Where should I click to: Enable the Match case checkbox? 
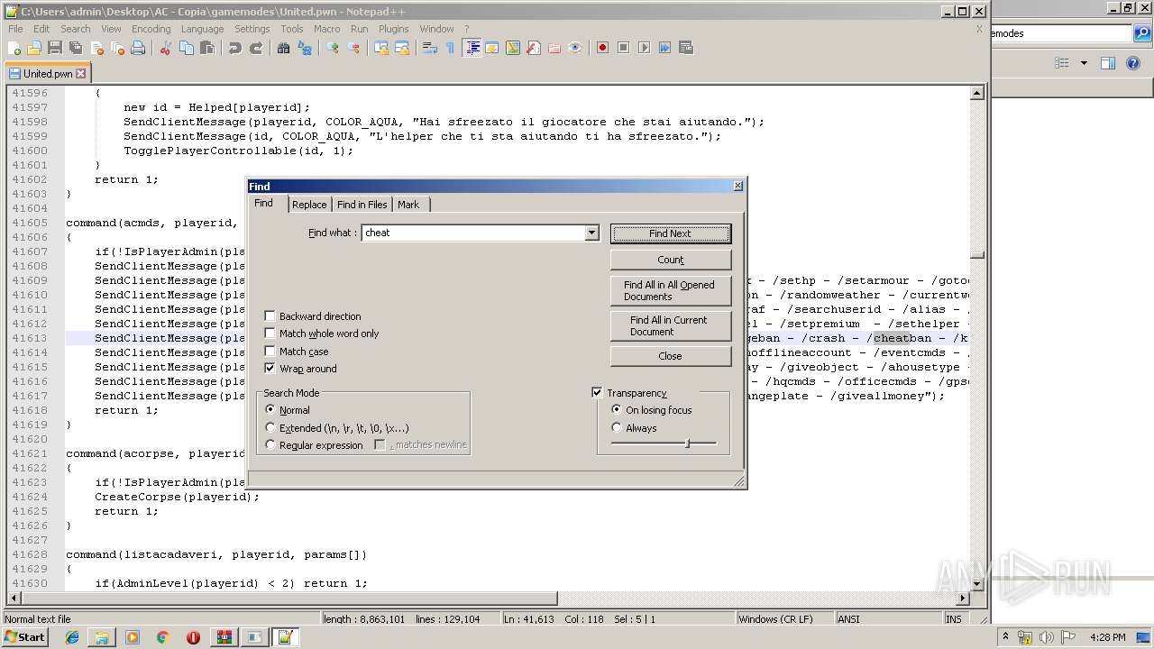[x=270, y=352]
